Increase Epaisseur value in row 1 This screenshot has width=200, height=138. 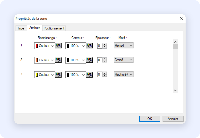click(105, 45)
